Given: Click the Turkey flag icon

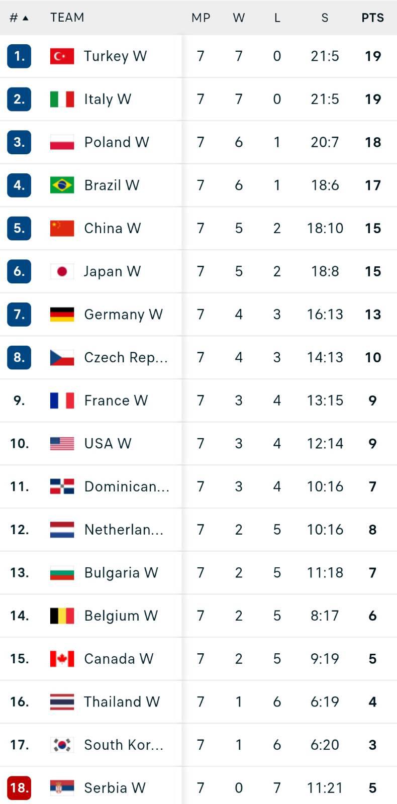Looking at the screenshot, I should tap(62, 56).
